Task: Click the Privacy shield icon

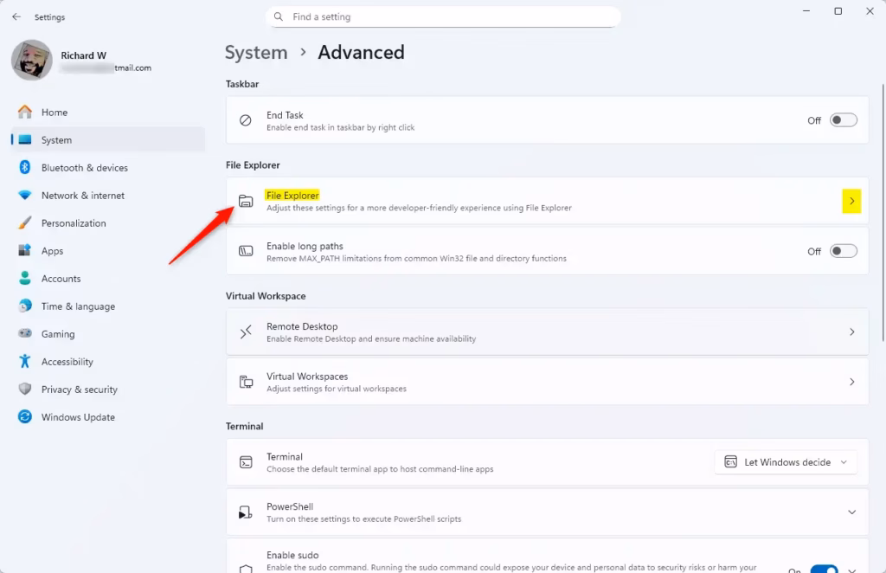Action: pos(25,389)
